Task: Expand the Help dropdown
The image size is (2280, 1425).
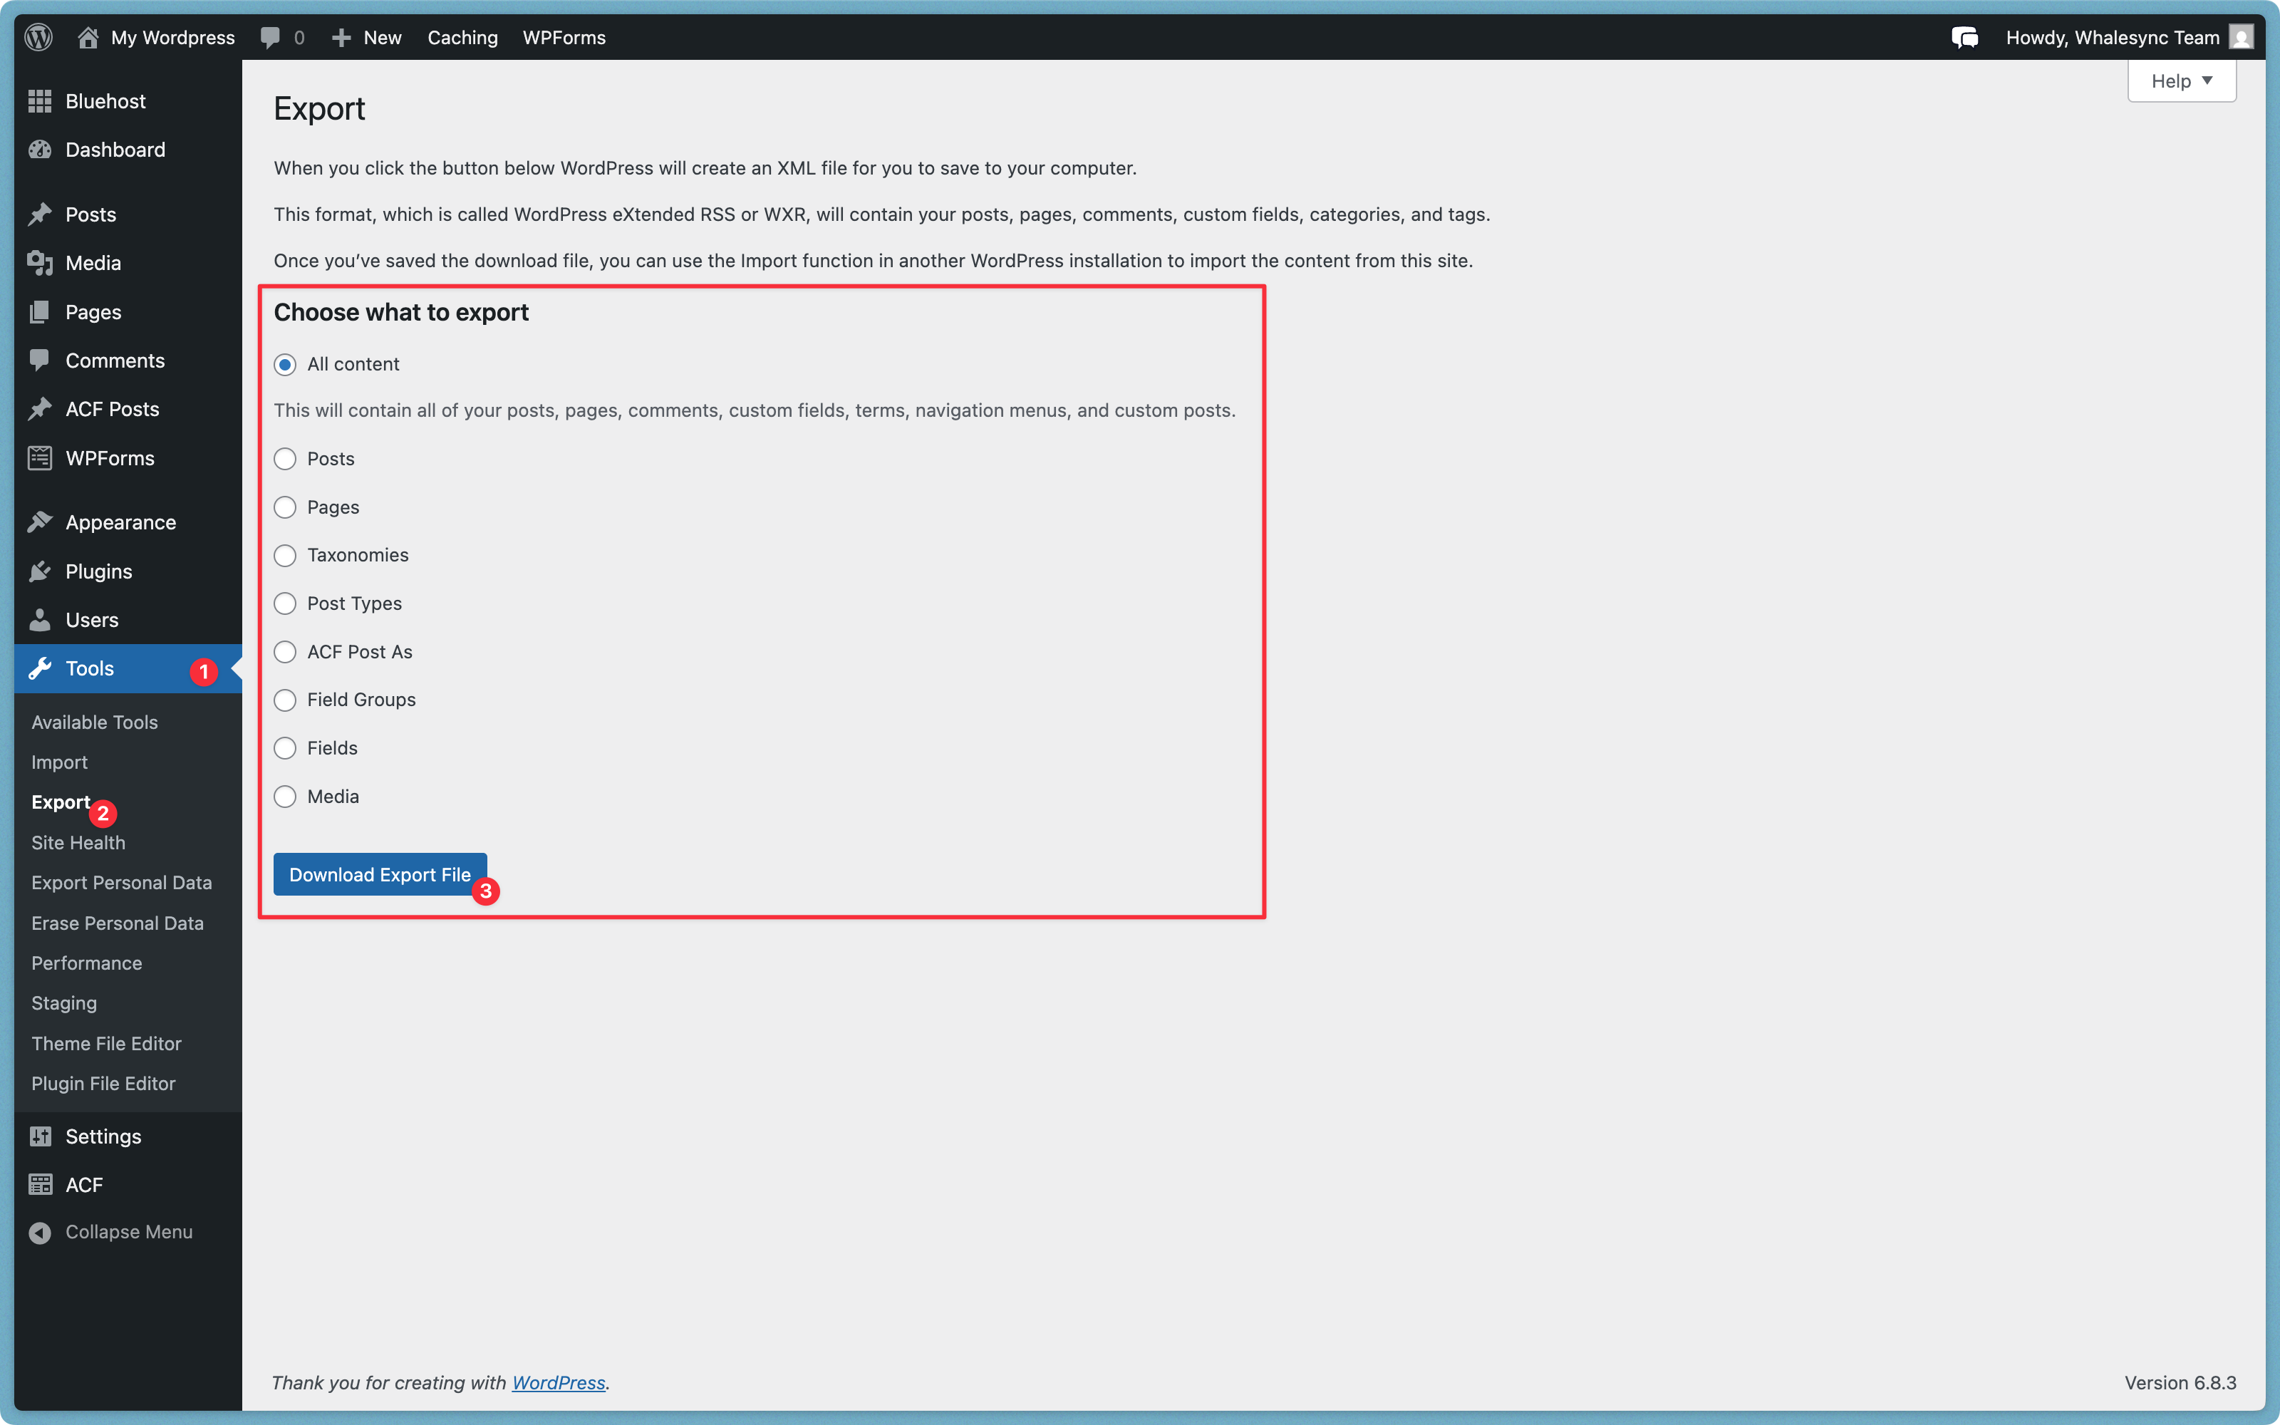Action: pyautogui.click(x=2181, y=81)
